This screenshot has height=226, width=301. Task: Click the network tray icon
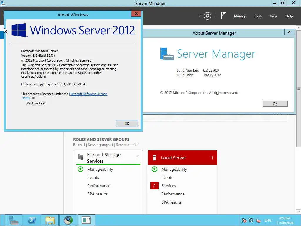point(251,220)
